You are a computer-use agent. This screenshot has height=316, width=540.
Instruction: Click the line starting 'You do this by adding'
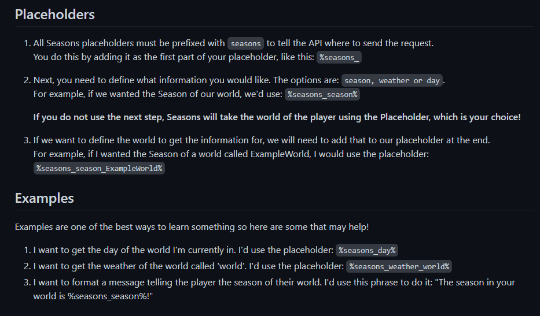174,57
